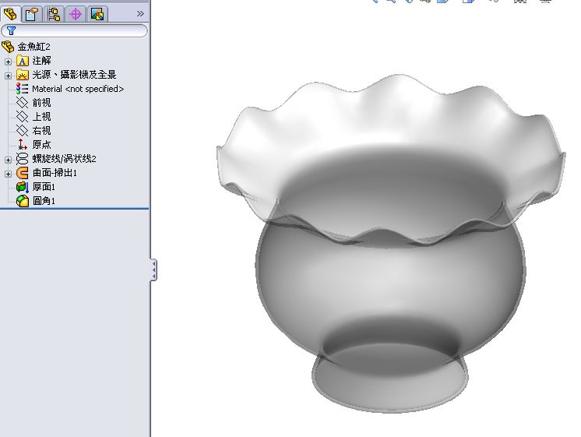Click the panel collapse handle

click(x=153, y=270)
